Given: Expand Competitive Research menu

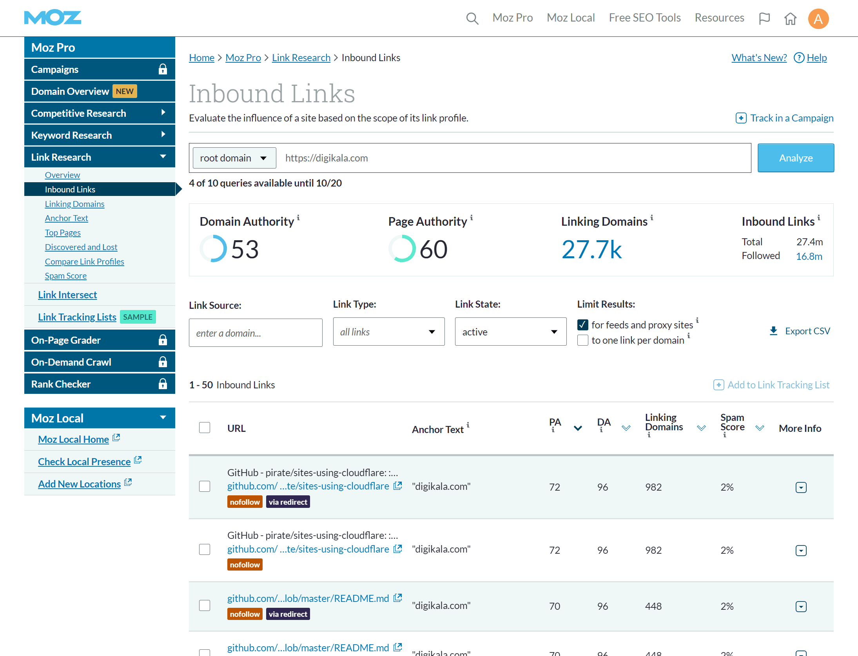Looking at the screenshot, I should coord(100,113).
